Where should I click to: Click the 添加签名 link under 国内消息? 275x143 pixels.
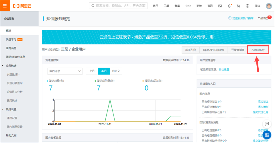(x=263, y=102)
